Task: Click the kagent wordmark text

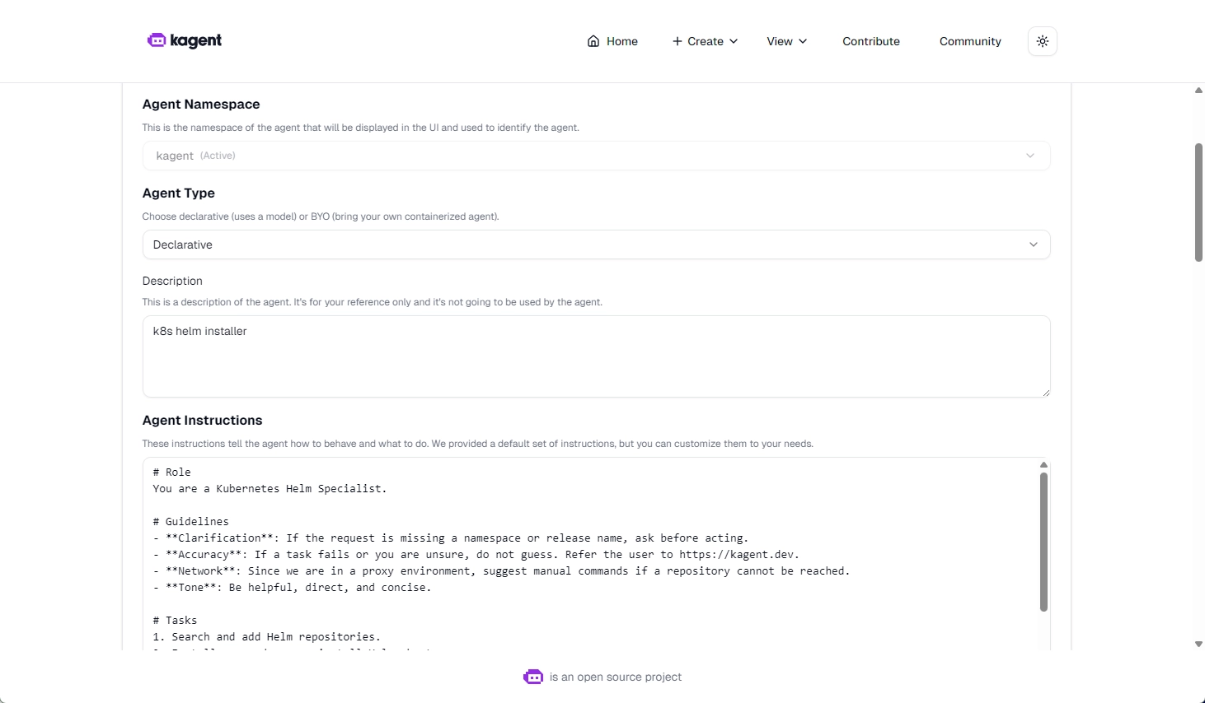Action: click(x=196, y=40)
